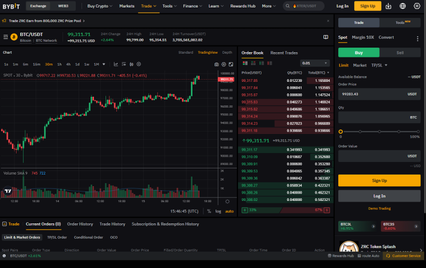Click Log In in the trade panel

coord(379,196)
